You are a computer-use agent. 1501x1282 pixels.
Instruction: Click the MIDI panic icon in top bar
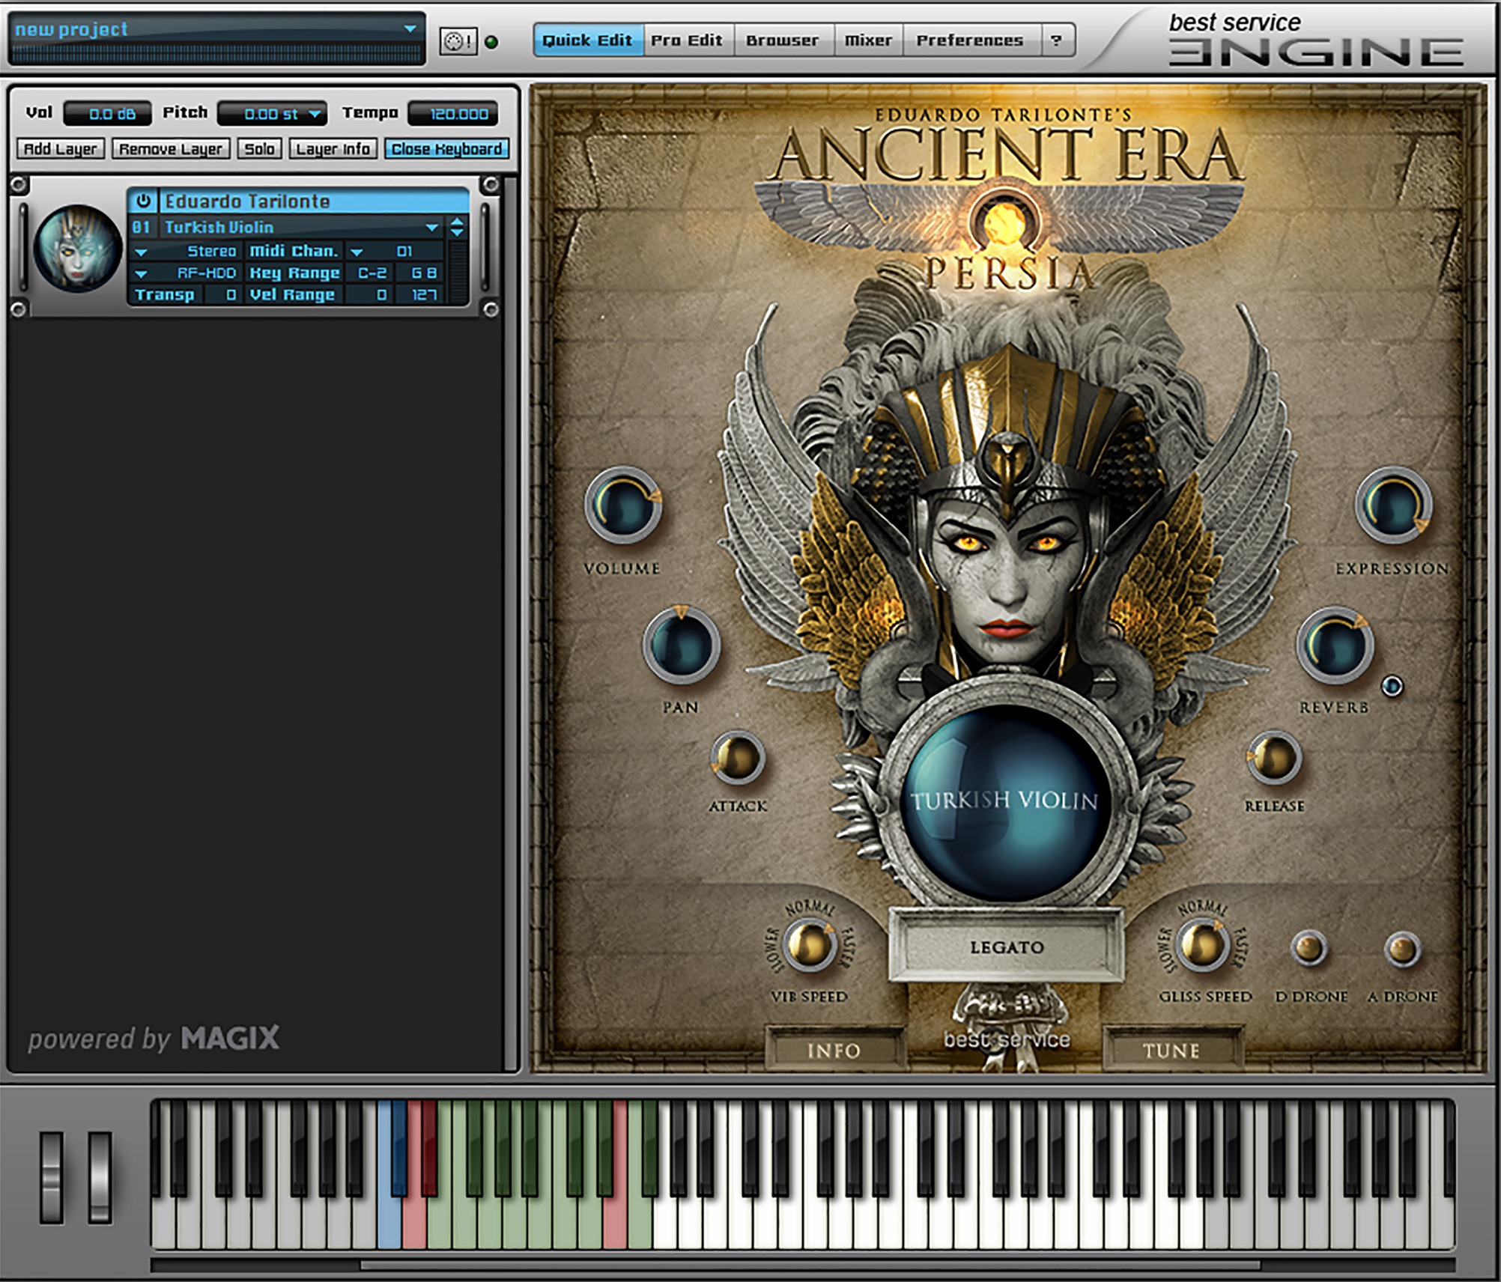(457, 41)
